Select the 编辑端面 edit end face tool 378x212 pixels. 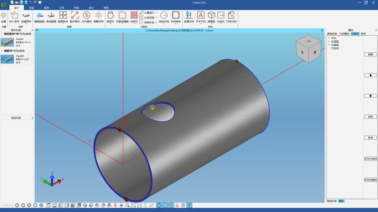coord(39,17)
